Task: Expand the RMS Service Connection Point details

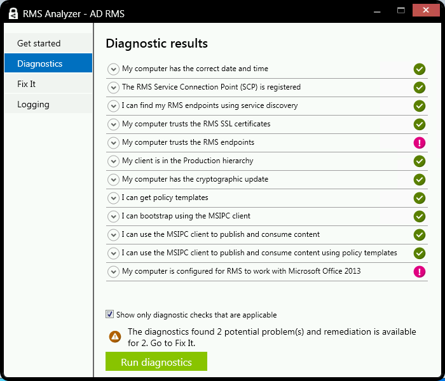Action: (114, 88)
